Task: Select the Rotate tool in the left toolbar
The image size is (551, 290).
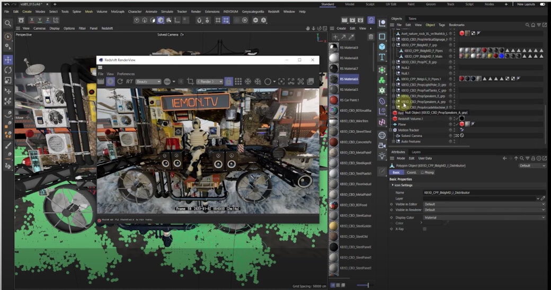Action: pyautogui.click(x=8, y=70)
